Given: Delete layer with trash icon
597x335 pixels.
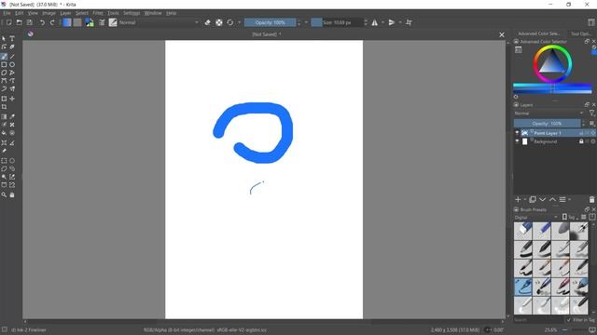Looking at the screenshot, I should tap(591, 199).
